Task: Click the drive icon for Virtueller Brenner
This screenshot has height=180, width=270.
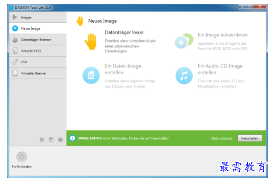Action: coord(15,73)
